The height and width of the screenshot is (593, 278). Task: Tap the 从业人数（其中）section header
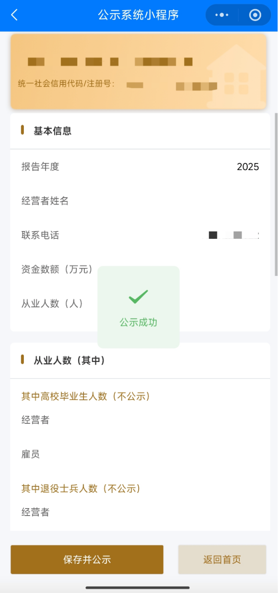point(69,360)
